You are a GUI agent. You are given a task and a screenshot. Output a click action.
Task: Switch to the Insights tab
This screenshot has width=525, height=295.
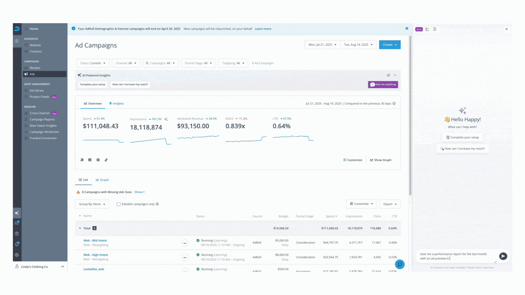tap(116, 104)
